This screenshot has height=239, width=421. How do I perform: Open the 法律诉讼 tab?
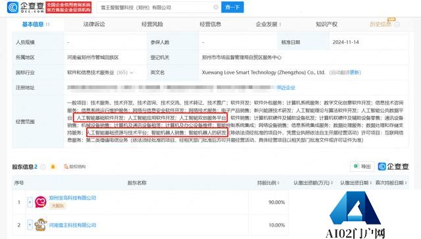pos(94,24)
